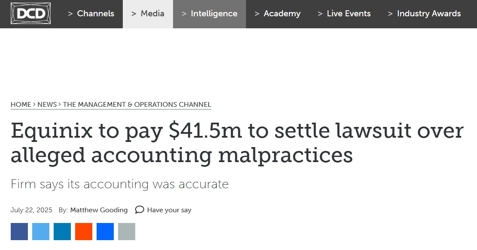Click the Equinix article headline
477x250 pixels.
[x=237, y=143]
